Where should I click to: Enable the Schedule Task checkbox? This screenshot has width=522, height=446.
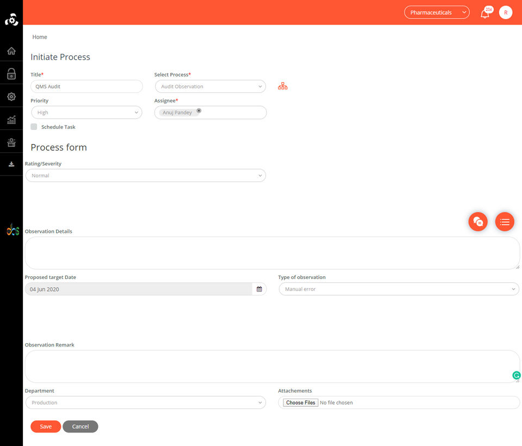tap(34, 127)
